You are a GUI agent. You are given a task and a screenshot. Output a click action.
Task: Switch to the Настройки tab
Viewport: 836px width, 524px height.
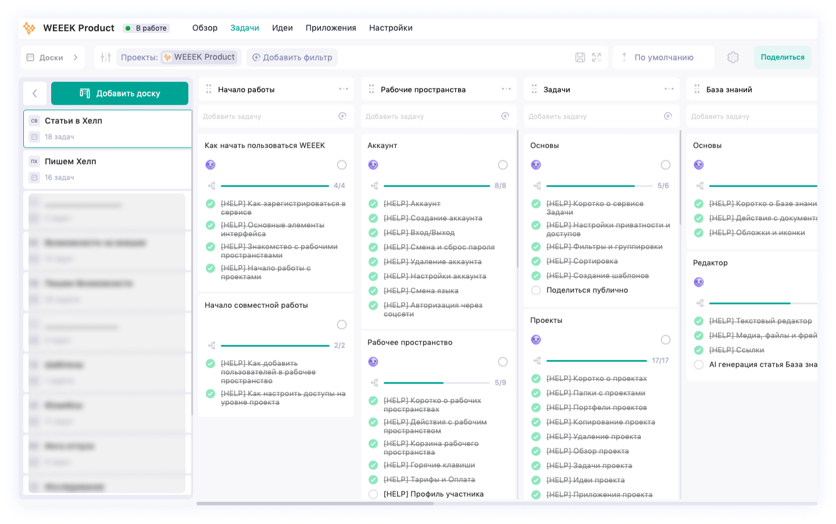[391, 28]
